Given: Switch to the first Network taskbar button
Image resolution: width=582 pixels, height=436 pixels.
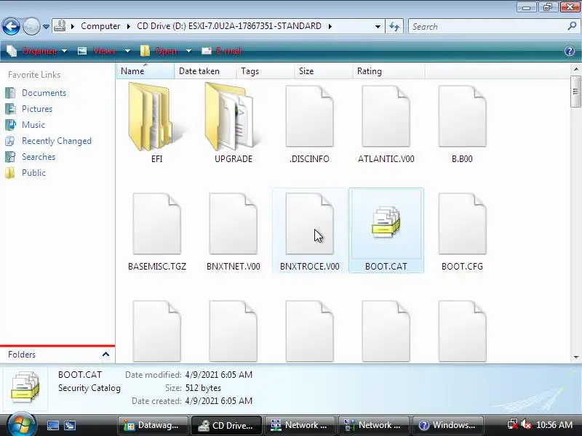Looking at the screenshot, I should pyautogui.click(x=299, y=425).
